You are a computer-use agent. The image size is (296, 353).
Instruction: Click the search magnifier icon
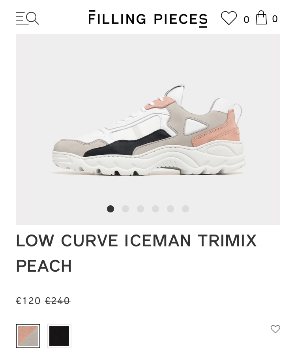pyautogui.click(x=33, y=18)
